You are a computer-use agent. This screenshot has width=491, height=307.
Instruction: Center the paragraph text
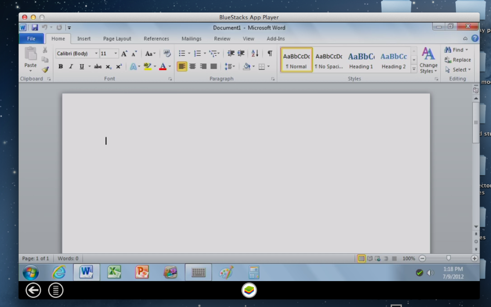(x=192, y=67)
